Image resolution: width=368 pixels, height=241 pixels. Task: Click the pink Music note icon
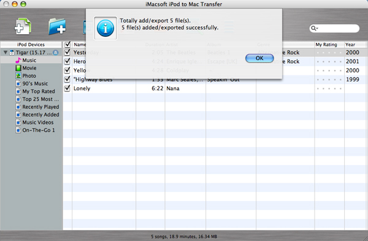(18, 60)
